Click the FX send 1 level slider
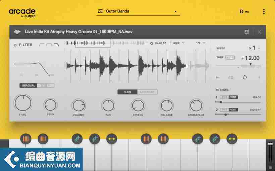This screenshot has width=275, height=171. tap(238, 102)
